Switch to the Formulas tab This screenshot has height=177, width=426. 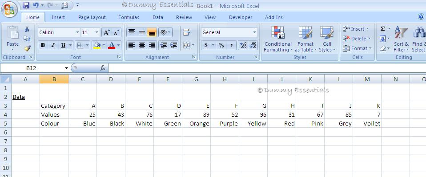pos(129,17)
